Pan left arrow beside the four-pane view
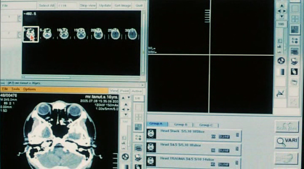304x169 pixels. point(279,11)
